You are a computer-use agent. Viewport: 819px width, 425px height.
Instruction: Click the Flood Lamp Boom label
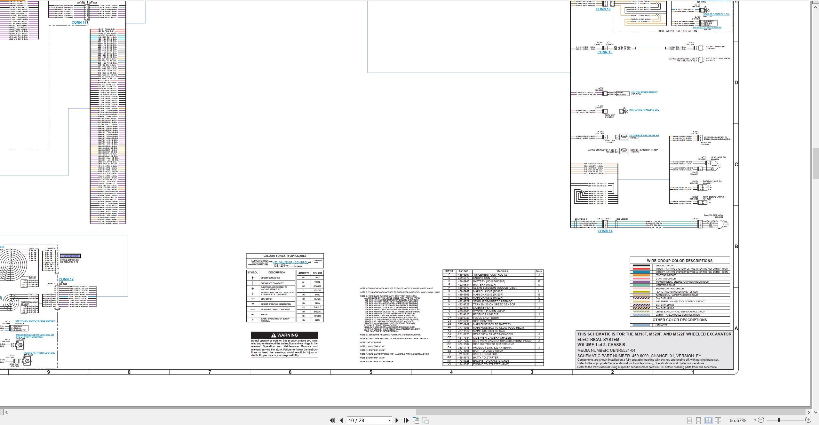(x=716, y=47)
